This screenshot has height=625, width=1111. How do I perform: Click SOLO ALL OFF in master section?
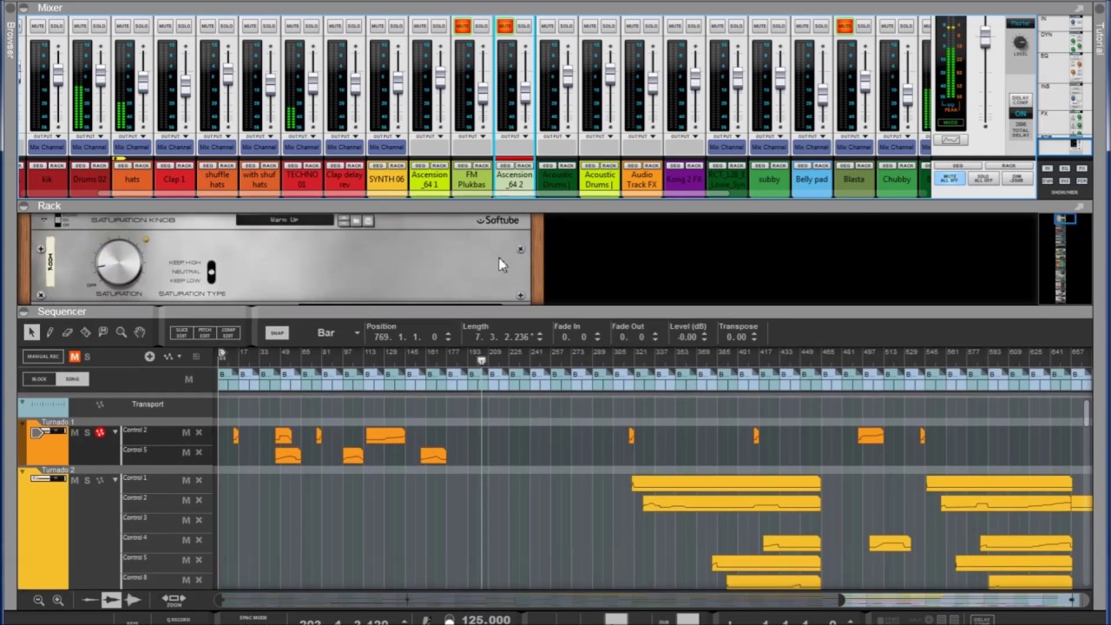pyautogui.click(x=983, y=178)
